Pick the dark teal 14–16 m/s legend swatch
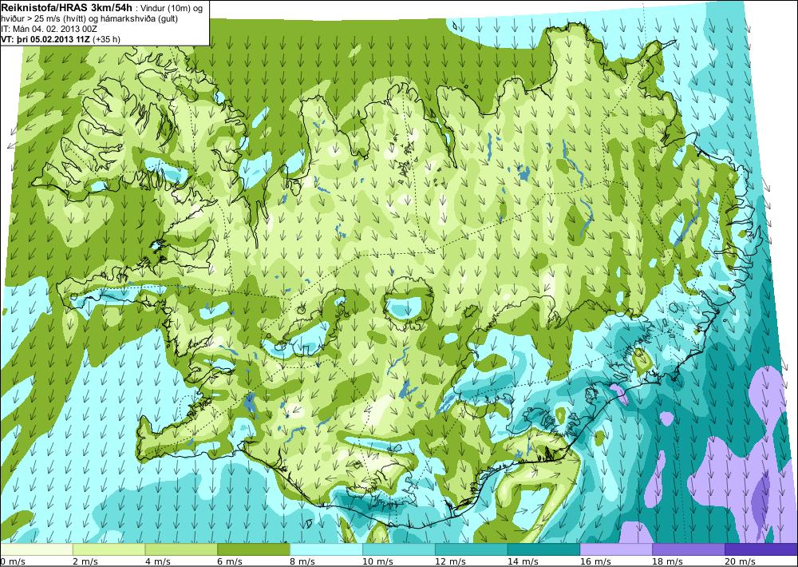This screenshot has height=567, width=798. pyautogui.click(x=543, y=549)
